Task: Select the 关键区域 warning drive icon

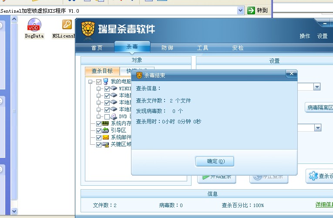Action: pyautogui.click(x=105, y=145)
